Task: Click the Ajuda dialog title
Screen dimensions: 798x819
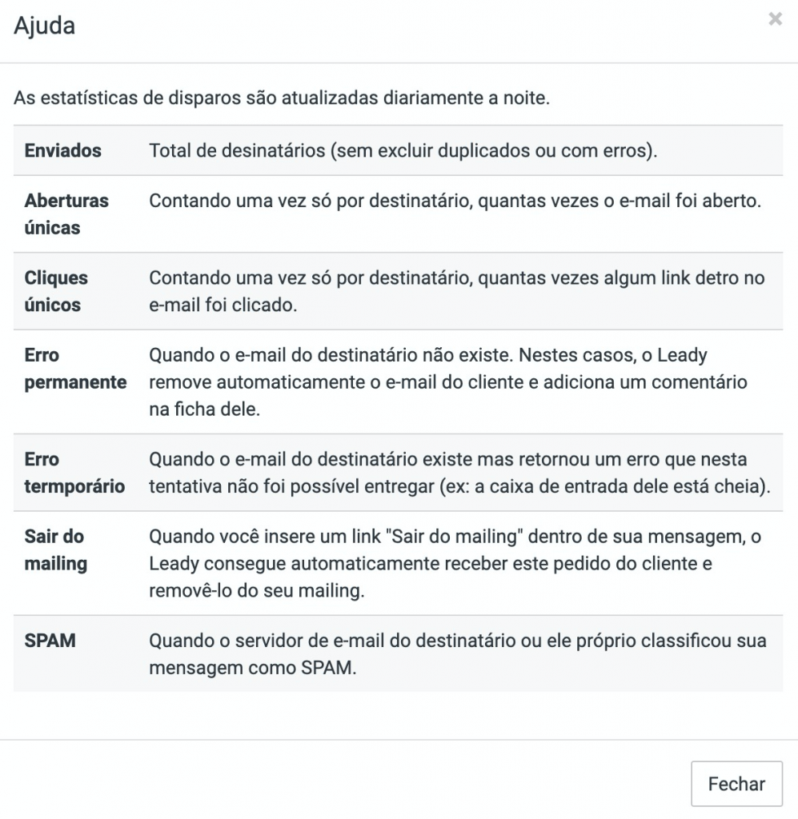Action: coord(44,26)
